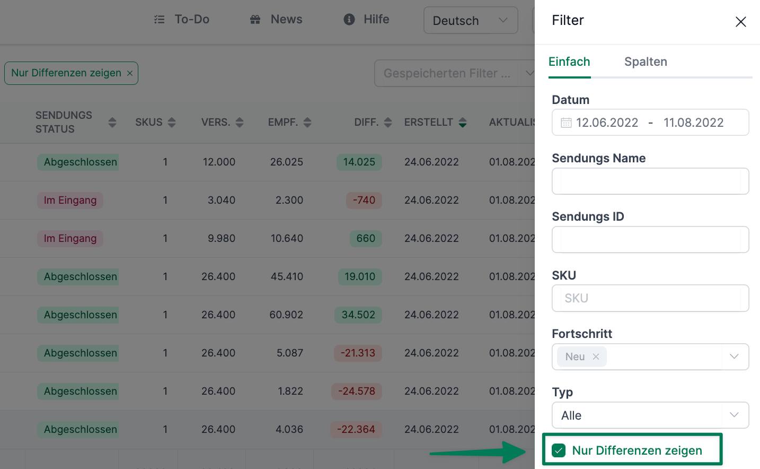Click the Hilfe info icon

coord(349,20)
